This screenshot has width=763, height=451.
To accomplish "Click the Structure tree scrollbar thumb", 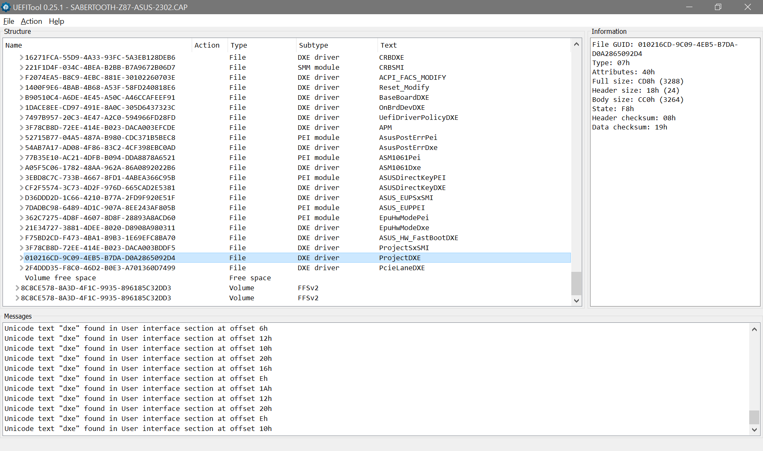I will (x=576, y=283).
